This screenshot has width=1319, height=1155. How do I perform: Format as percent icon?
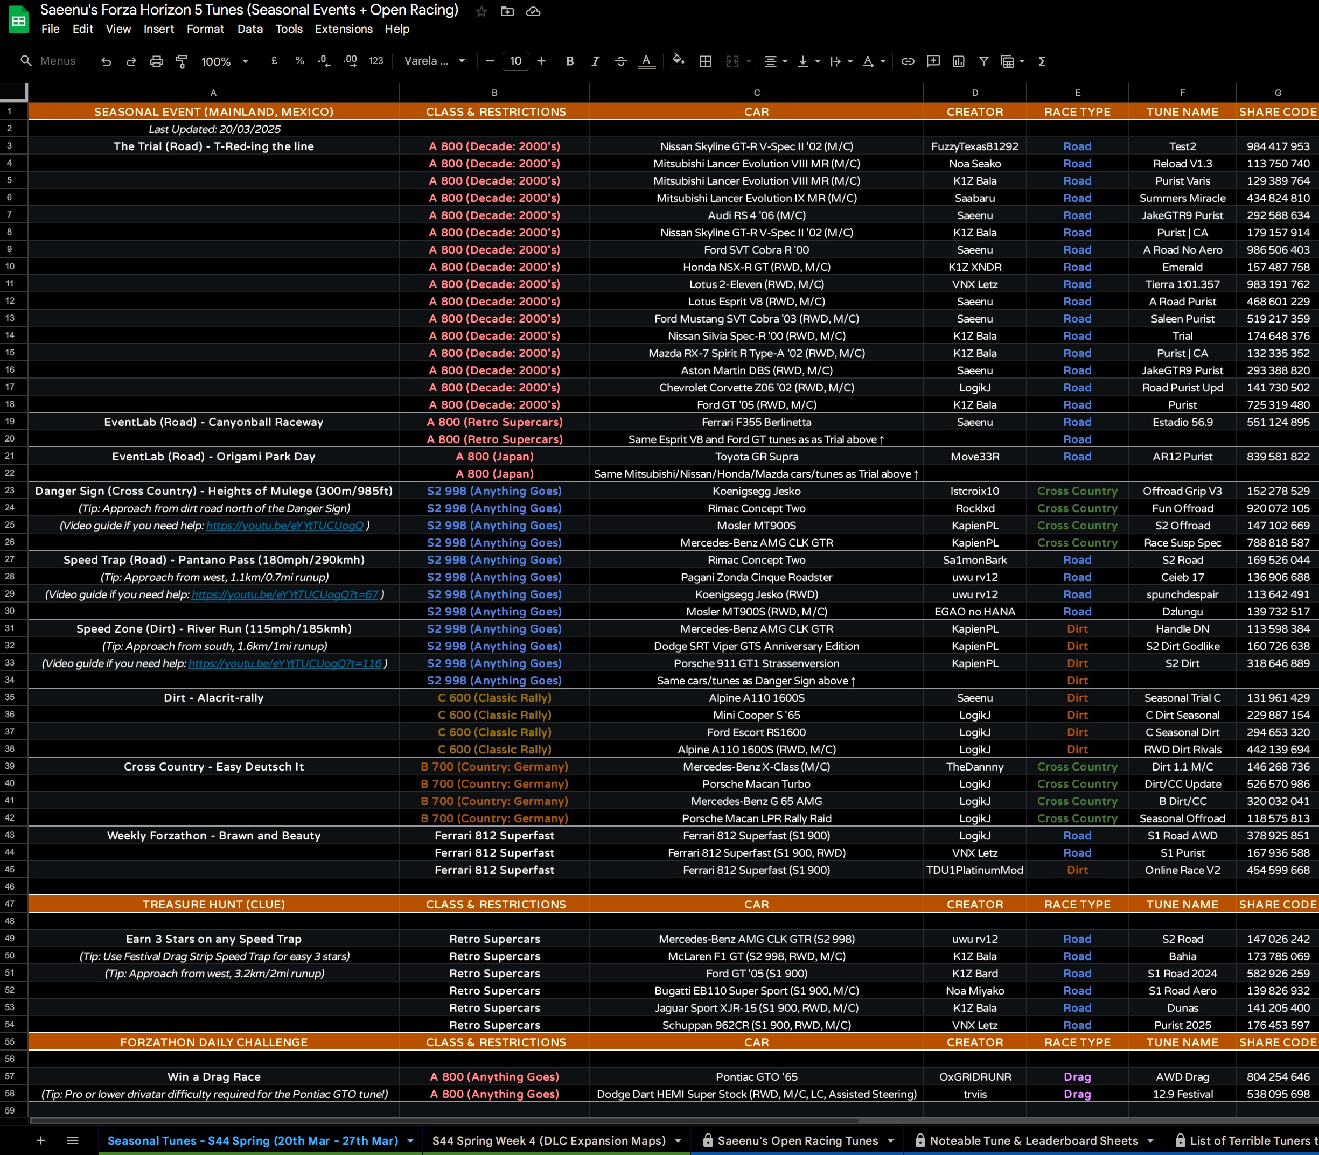coord(299,61)
